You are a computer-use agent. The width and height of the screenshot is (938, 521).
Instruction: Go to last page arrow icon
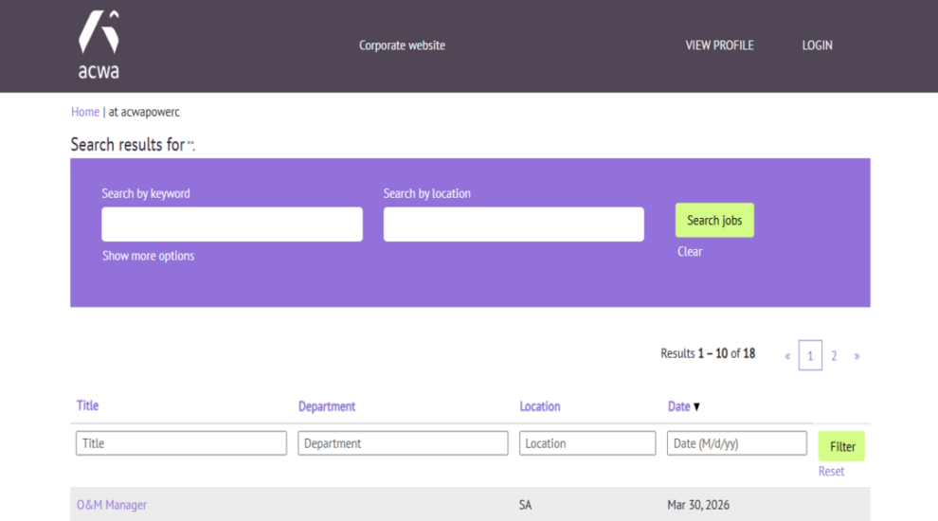(857, 356)
